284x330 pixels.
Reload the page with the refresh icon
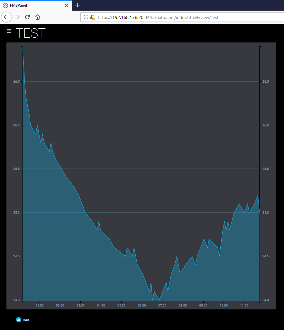[27, 17]
